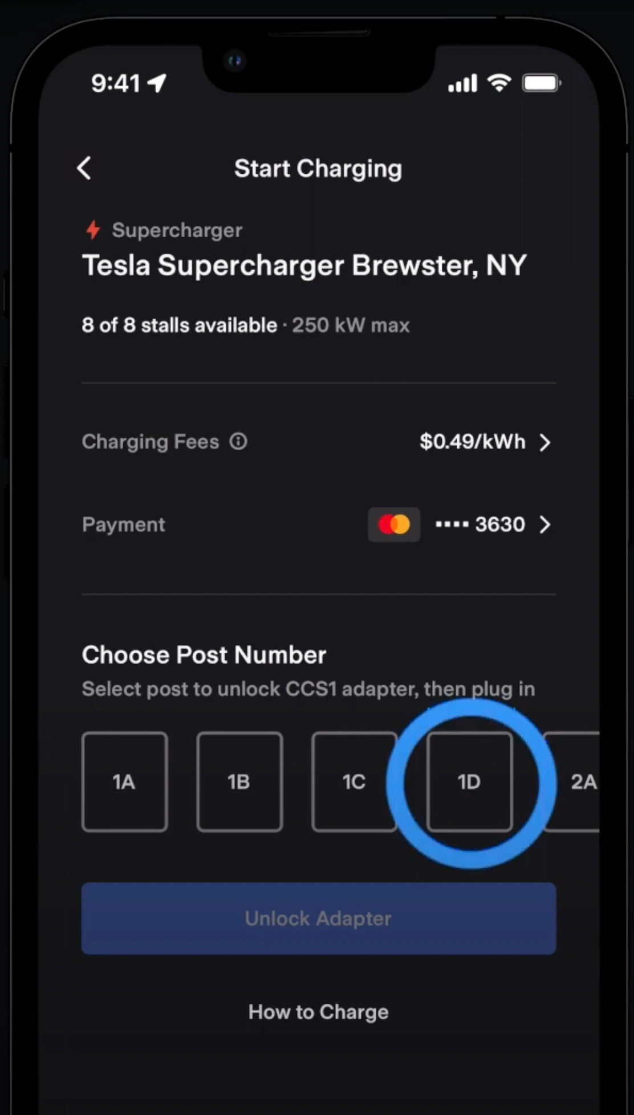Expand charging fees with the chevron
The width and height of the screenshot is (634, 1115).
pyautogui.click(x=545, y=442)
